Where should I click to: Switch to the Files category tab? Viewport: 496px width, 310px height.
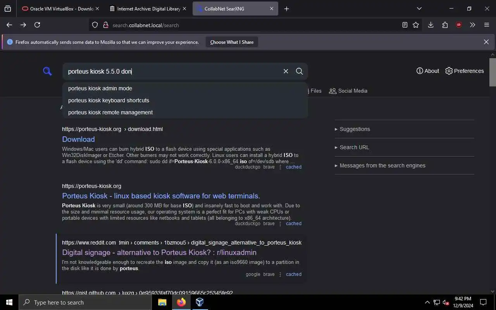(315, 91)
